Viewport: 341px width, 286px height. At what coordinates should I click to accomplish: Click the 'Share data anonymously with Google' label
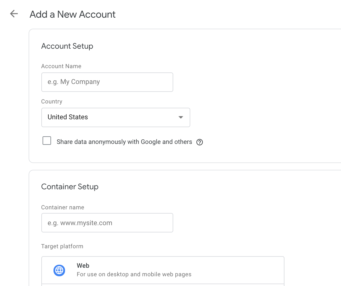click(x=124, y=142)
